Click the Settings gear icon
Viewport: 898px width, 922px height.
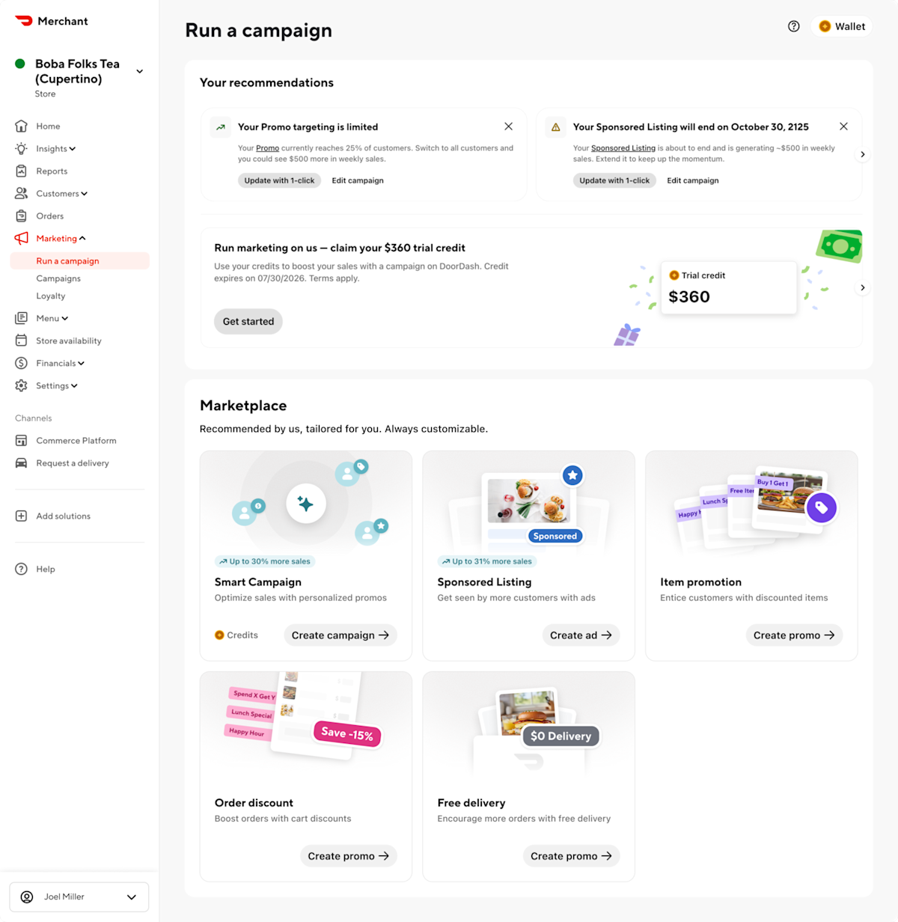click(22, 385)
